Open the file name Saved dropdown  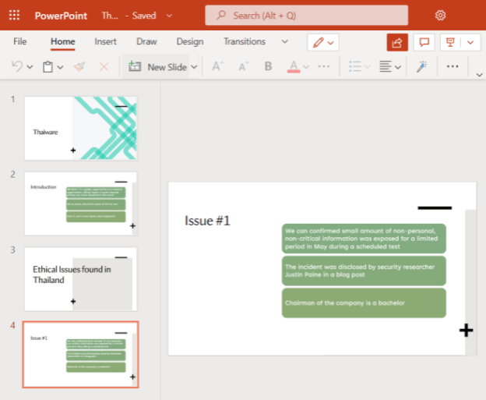(169, 16)
